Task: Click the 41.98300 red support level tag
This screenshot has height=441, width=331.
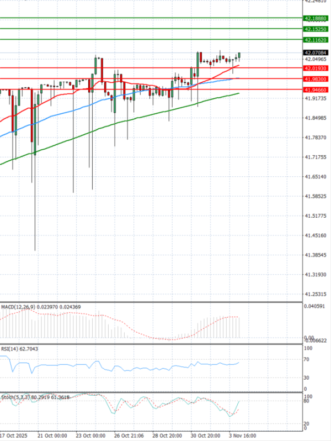Action: pyautogui.click(x=316, y=79)
